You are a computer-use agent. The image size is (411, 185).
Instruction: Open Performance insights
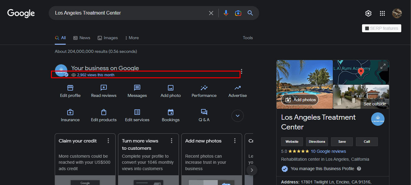point(204,91)
